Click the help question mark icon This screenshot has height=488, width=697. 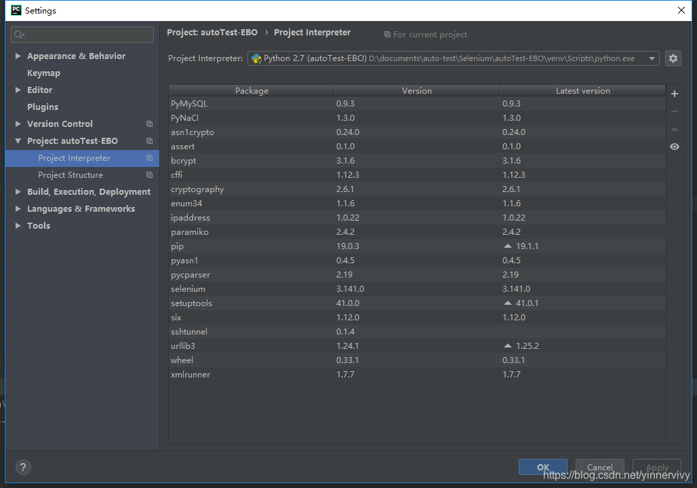tap(23, 467)
